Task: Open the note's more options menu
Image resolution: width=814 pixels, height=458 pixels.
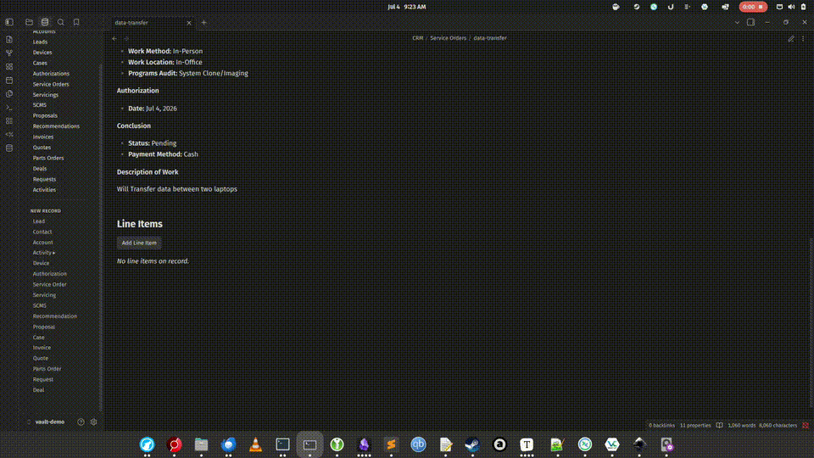Action: 803,38
